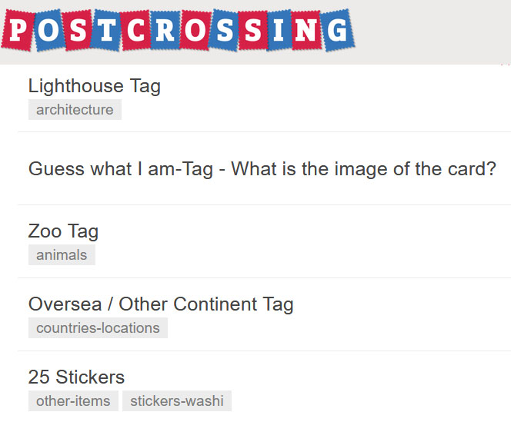The height and width of the screenshot is (422, 511).
Task: Click the blue G stamp in logo
Action: click(337, 30)
